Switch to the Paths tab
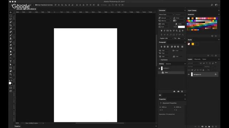Image resolution: width=229 pixels, height=128 pixels. 204,59
